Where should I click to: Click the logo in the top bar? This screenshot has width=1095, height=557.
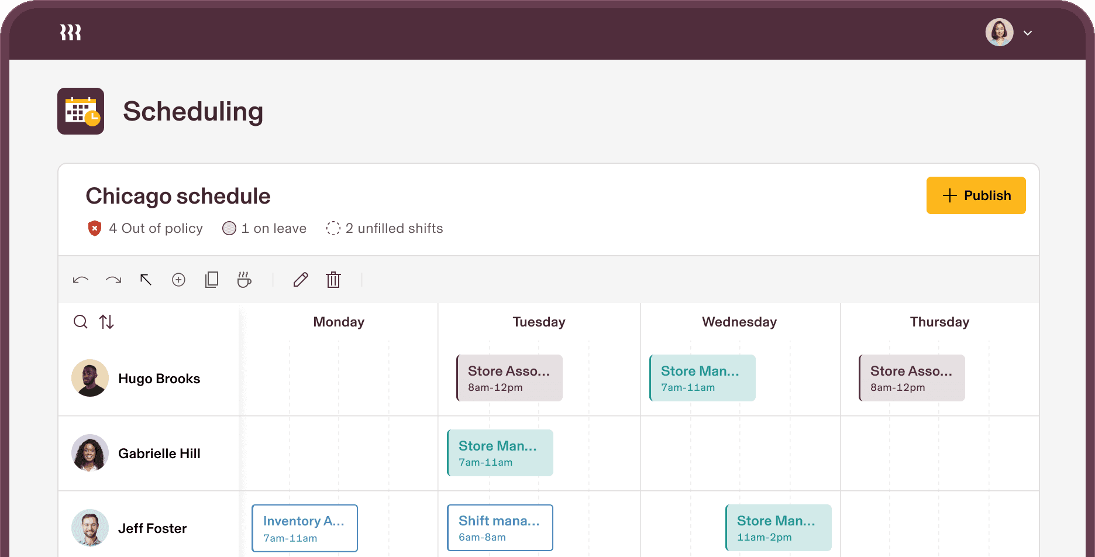[x=70, y=33]
